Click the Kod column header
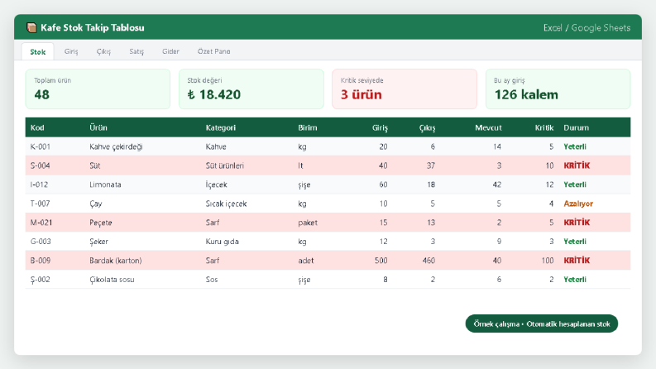Screen dimensions: 656x369 [37, 127]
